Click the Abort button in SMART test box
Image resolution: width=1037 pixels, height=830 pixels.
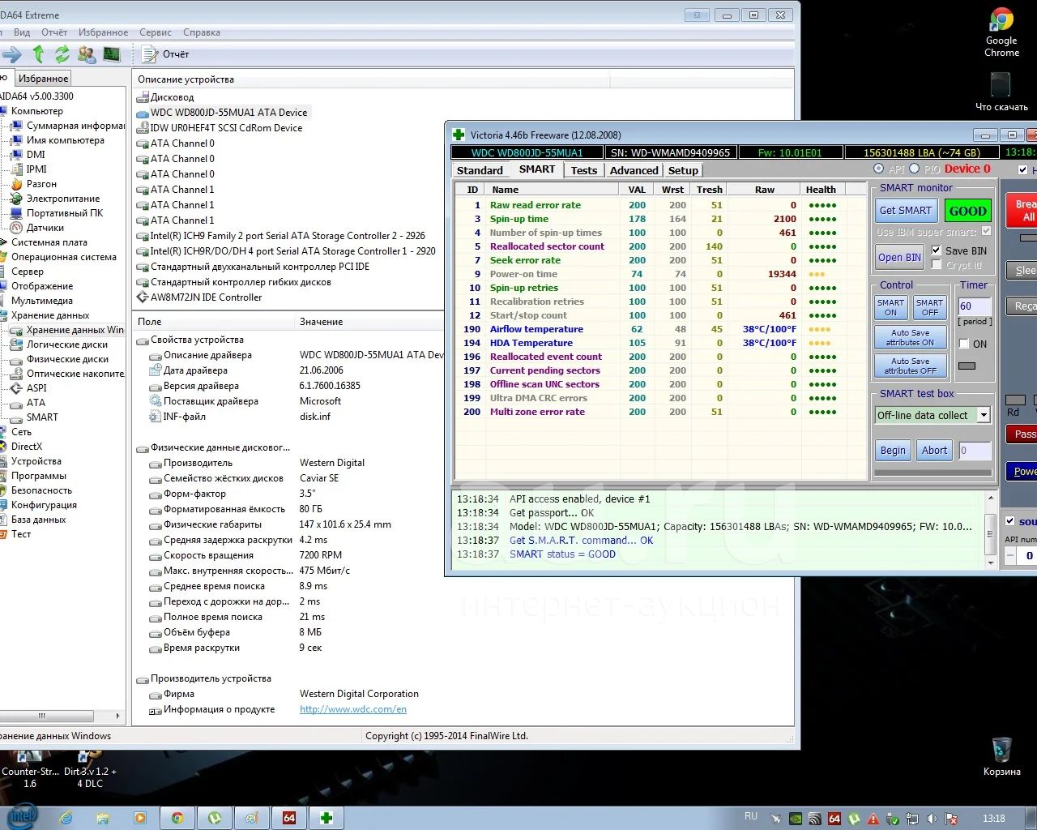coord(934,451)
